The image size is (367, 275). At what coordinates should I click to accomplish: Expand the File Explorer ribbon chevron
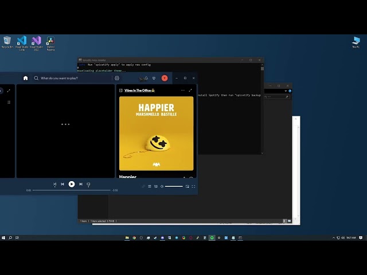point(286,91)
